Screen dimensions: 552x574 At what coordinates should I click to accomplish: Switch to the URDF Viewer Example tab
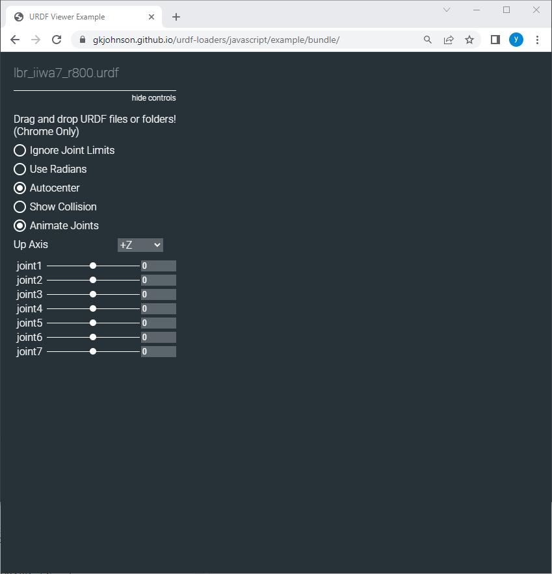click(x=81, y=16)
